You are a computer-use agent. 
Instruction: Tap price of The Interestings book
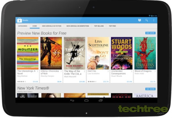point(35,82)
